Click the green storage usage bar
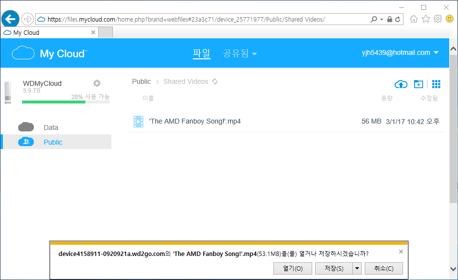Image resolution: width=458 pixels, height=280 pixels. [54, 102]
